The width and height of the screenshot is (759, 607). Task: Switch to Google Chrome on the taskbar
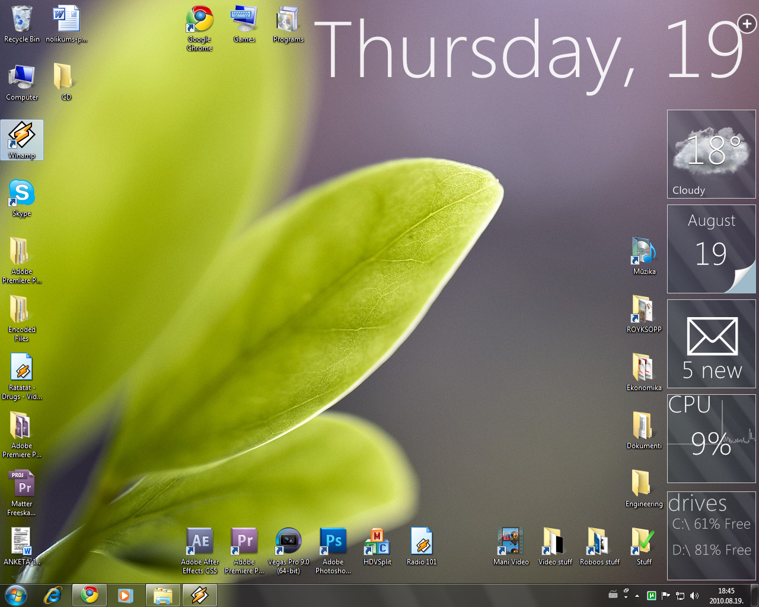tap(90, 595)
